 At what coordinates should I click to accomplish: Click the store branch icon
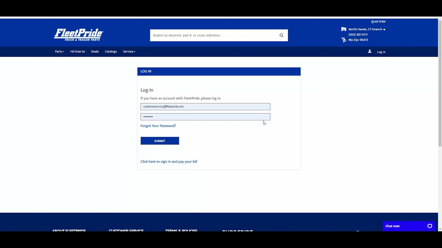(x=344, y=29)
